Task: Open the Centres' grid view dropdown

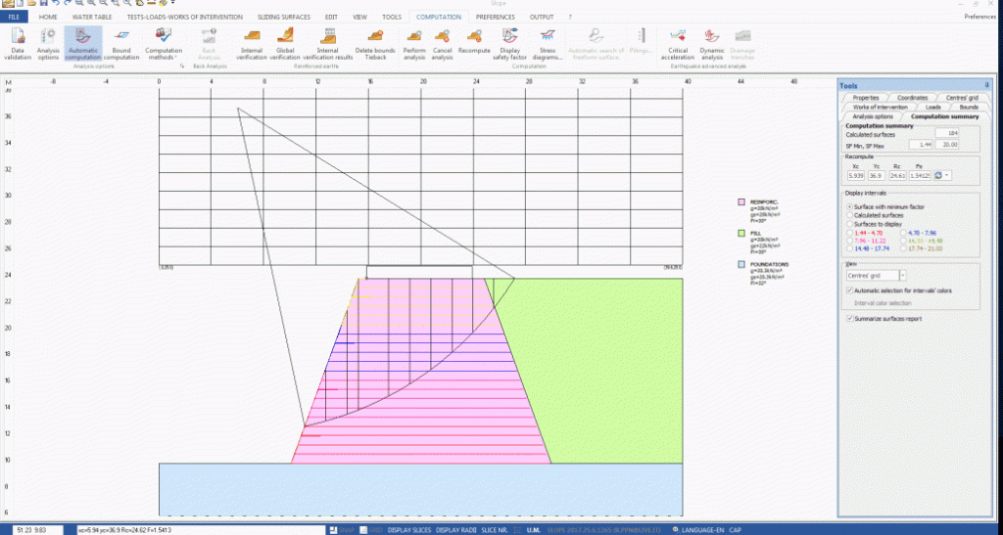Action: pyautogui.click(x=902, y=275)
